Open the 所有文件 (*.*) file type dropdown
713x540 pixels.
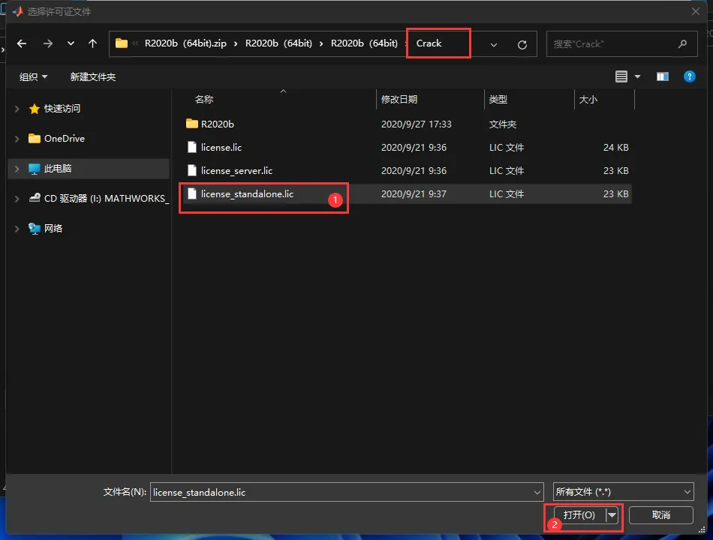tap(624, 492)
